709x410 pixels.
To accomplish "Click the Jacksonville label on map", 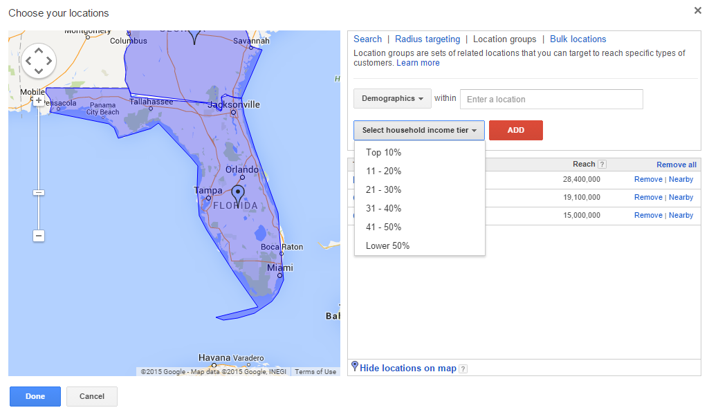I will [x=233, y=104].
